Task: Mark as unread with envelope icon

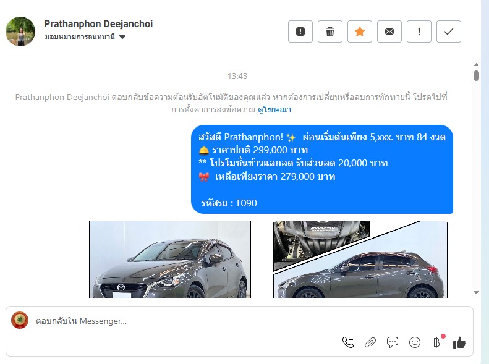Action: 389,32
